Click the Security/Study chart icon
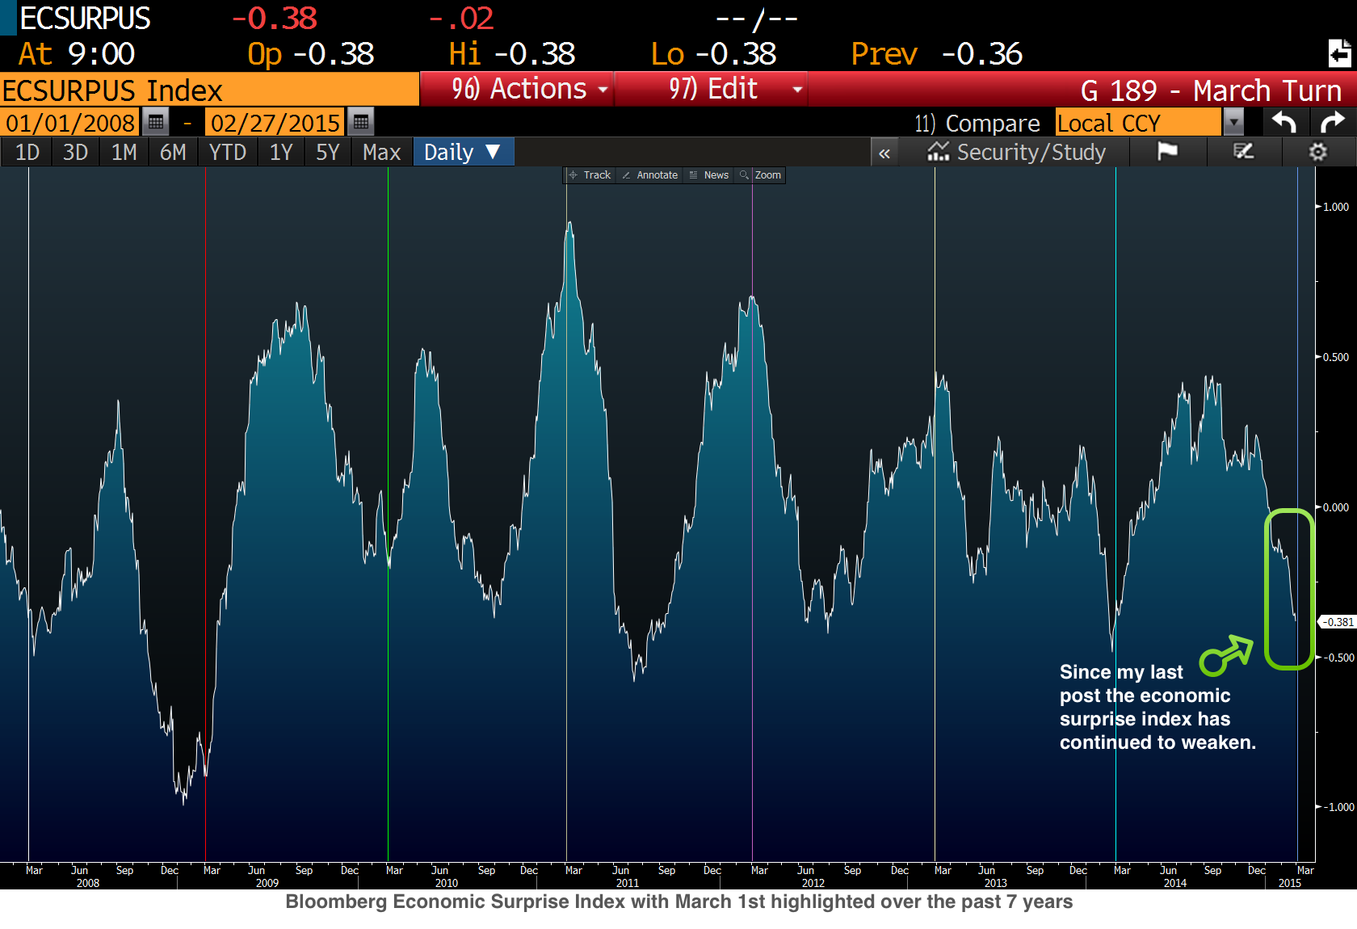Screen dimensions: 1357x929 [938, 152]
